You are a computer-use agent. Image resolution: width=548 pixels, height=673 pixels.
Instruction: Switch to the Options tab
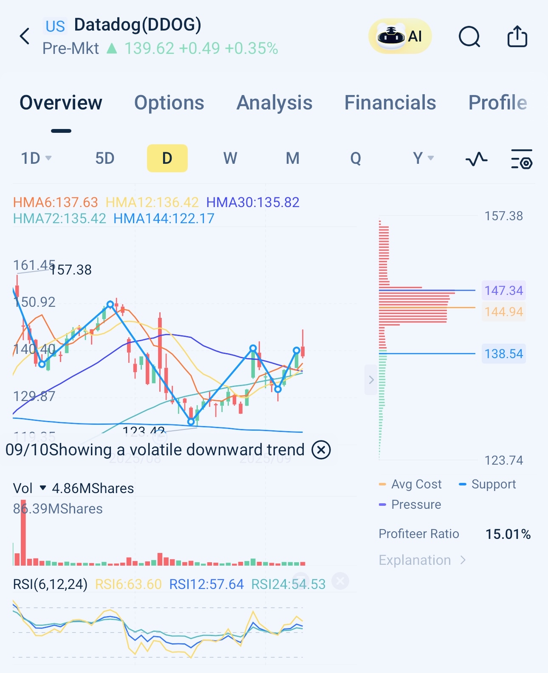click(x=169, y=103)
